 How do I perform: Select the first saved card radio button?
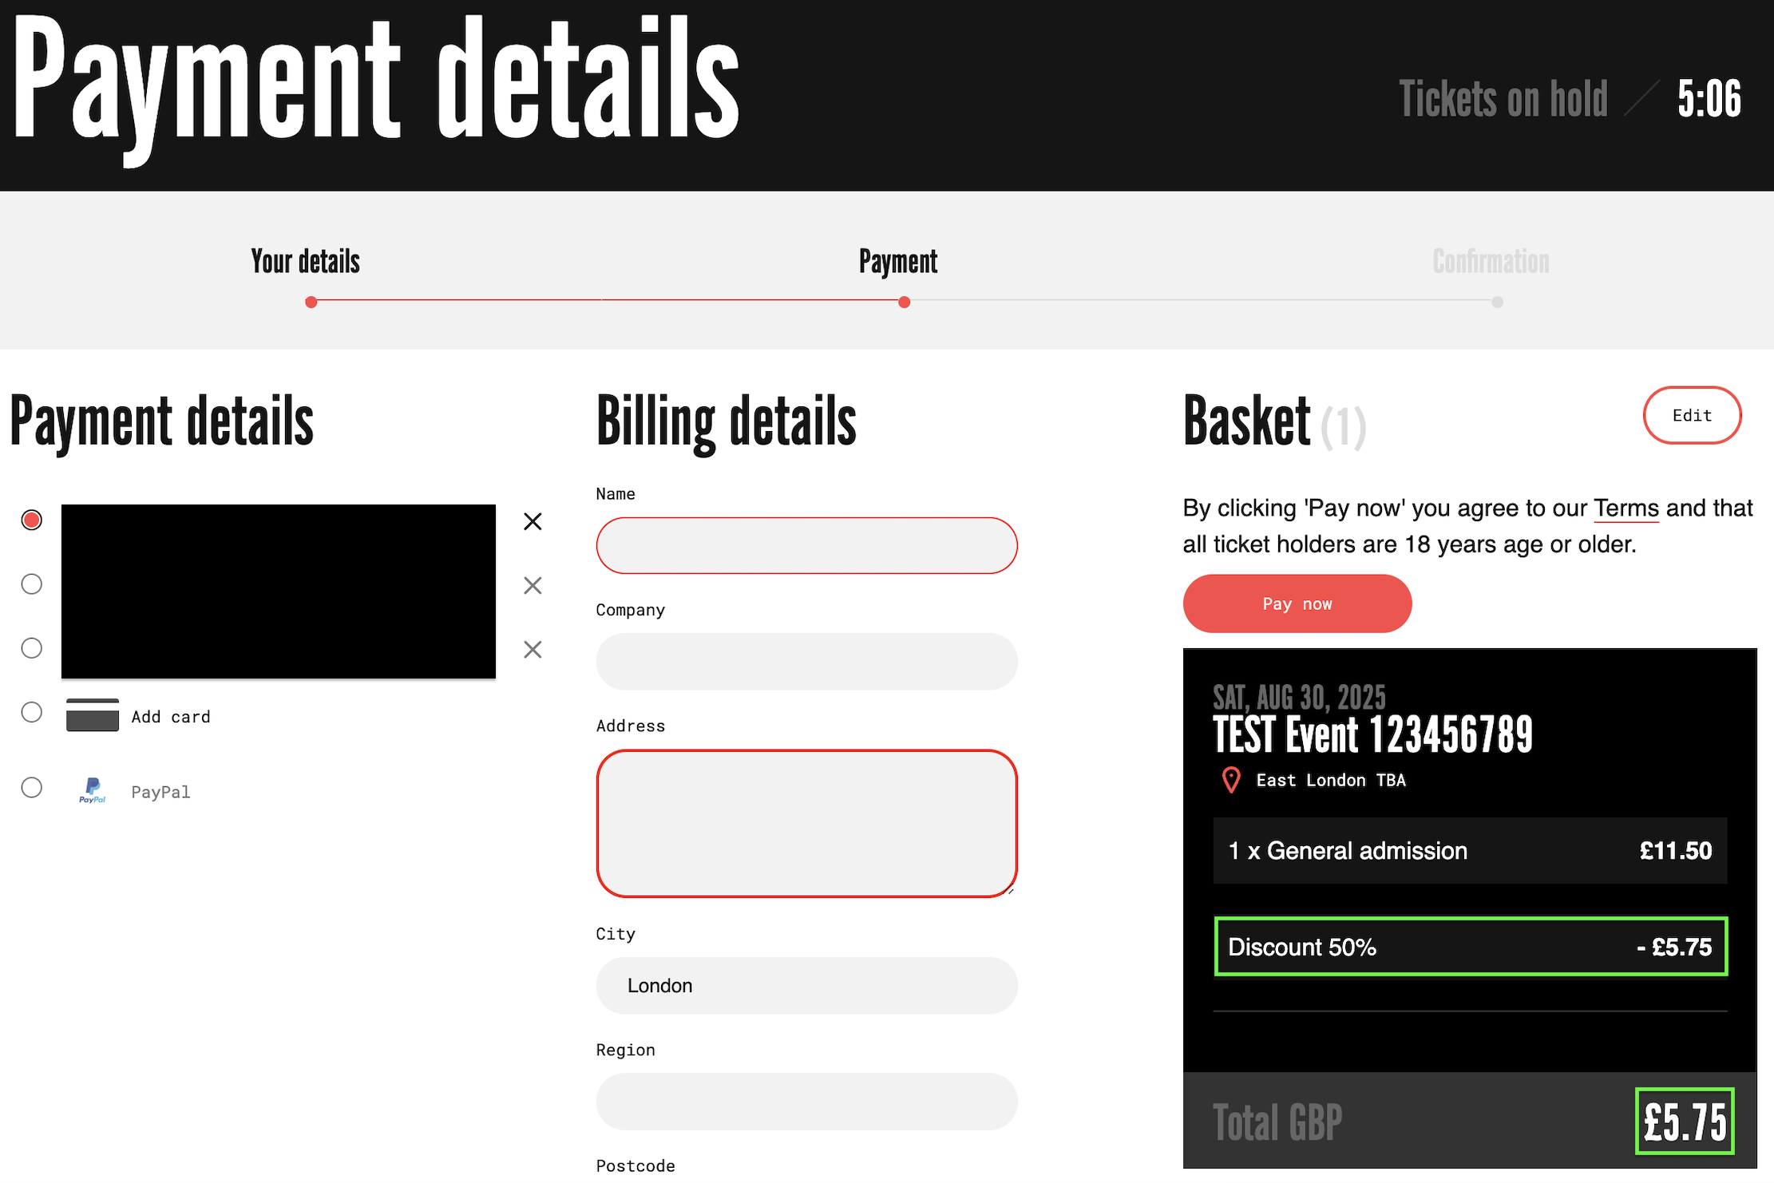tap(32, 520)
